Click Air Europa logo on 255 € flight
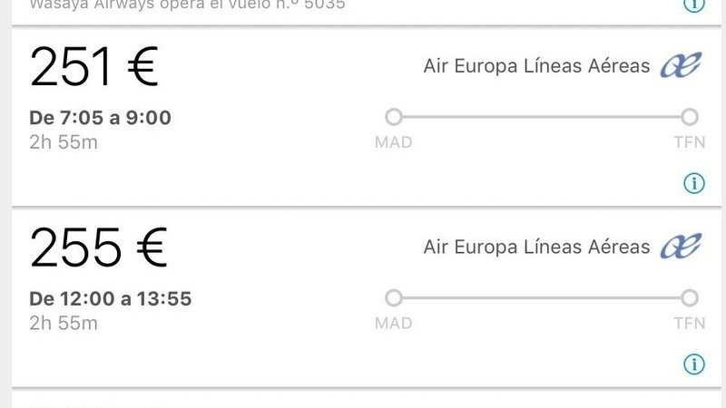Viewport: 726px width, 408px height. click(x=681, y=247)
